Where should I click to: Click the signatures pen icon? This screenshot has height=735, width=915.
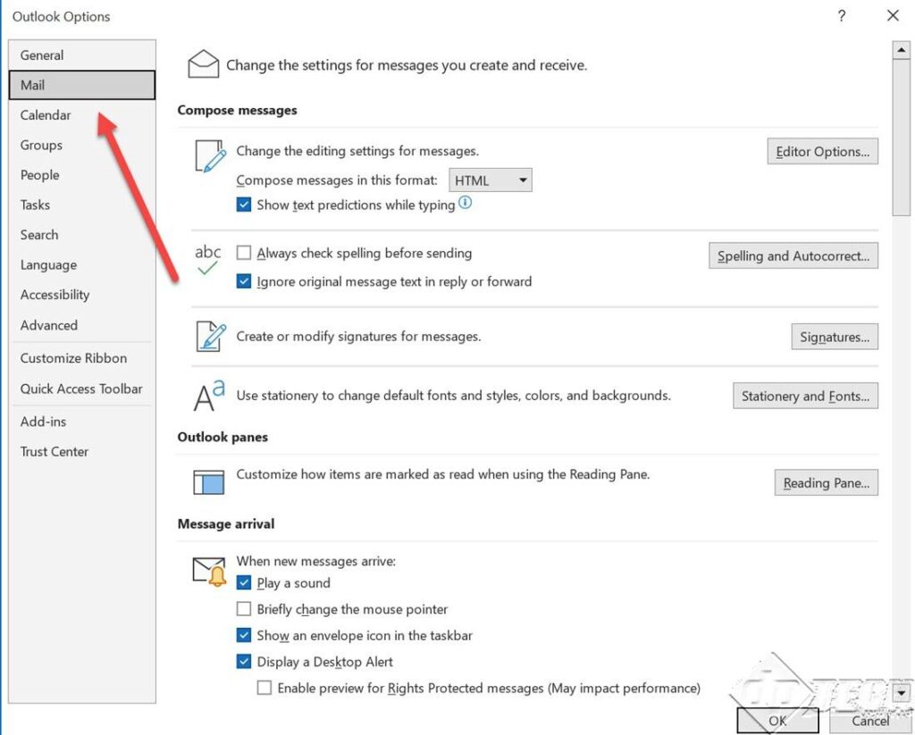[207, 337]
